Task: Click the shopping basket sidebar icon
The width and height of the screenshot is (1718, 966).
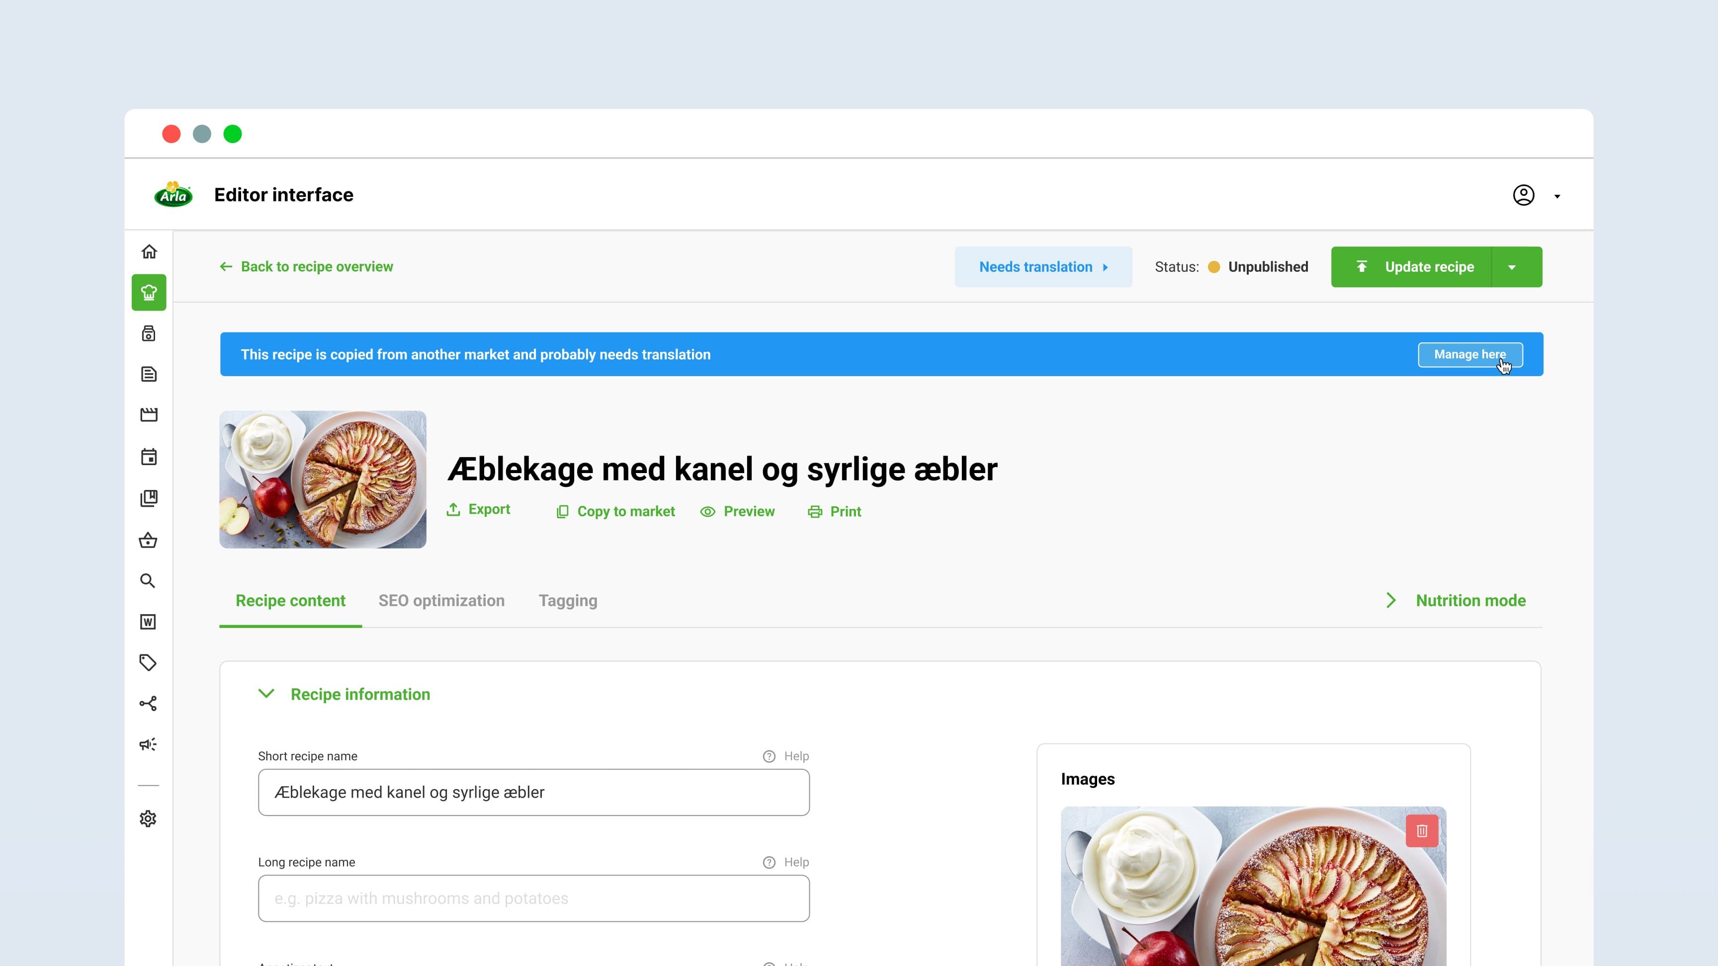Action: pos(148,540)
